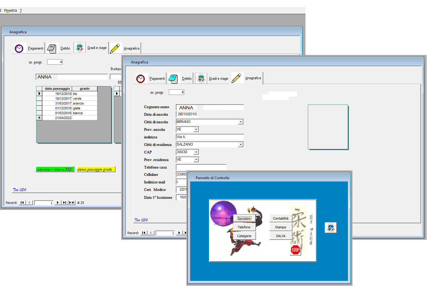
Task: Click the date cell 21/04/2022
Action: coord(57,118)
